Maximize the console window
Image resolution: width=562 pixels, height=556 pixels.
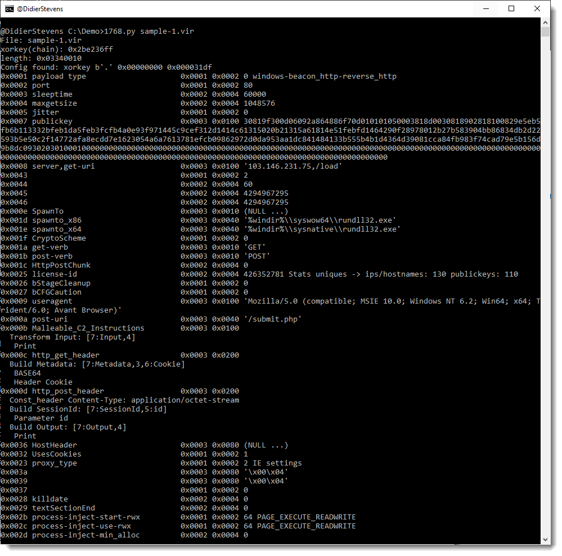pyautogui.click(x=511, y=8)
